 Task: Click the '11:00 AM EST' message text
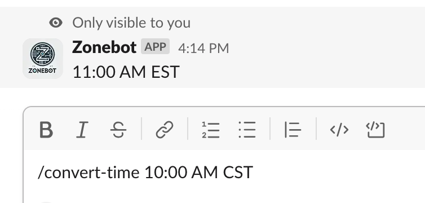(x=126, y=72)
